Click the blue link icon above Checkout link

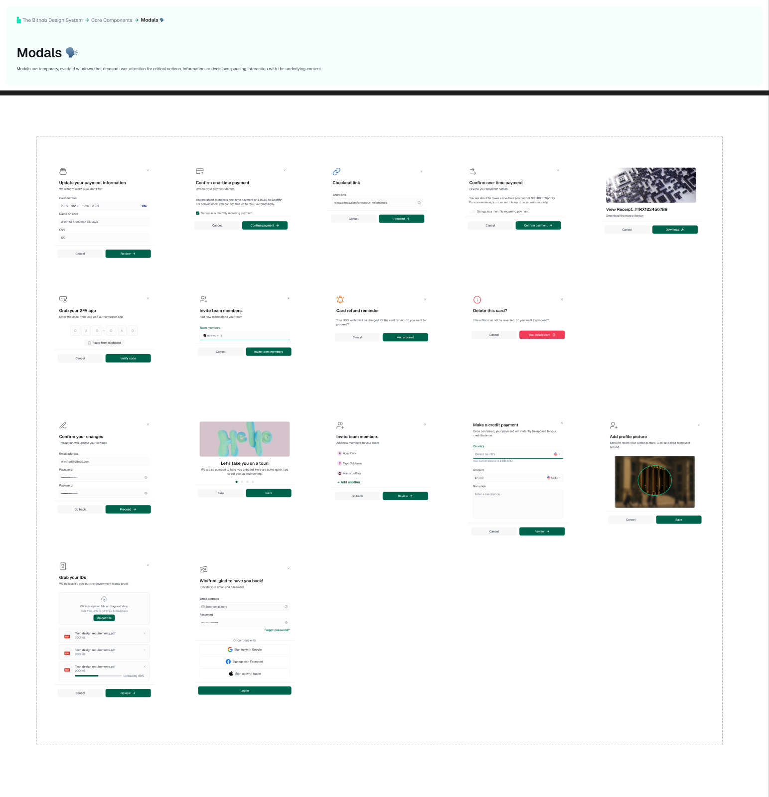pos(336,171)
